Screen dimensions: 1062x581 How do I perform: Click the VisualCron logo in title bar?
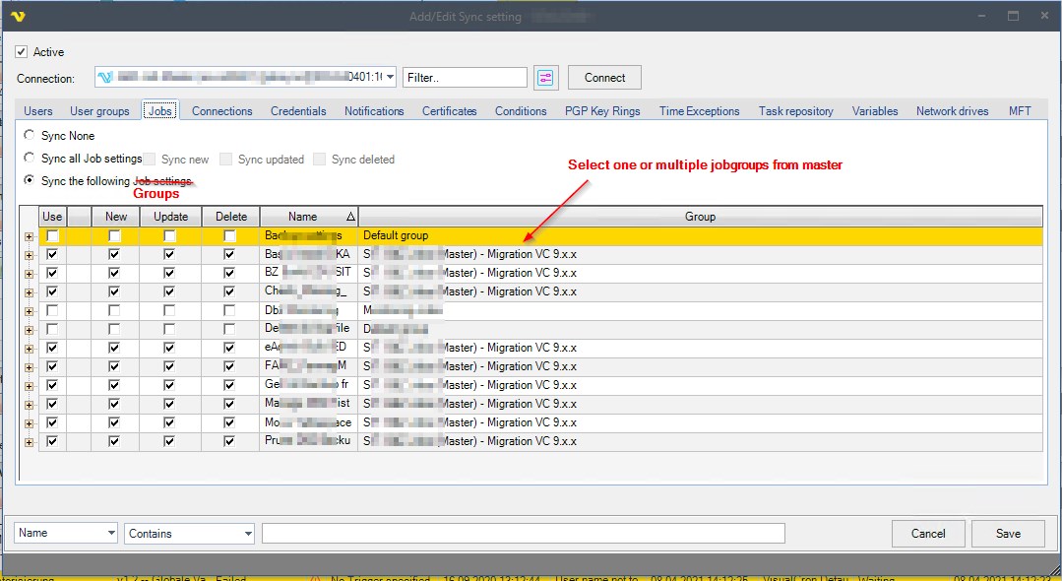pyautogui.click(x=17, y=16)
